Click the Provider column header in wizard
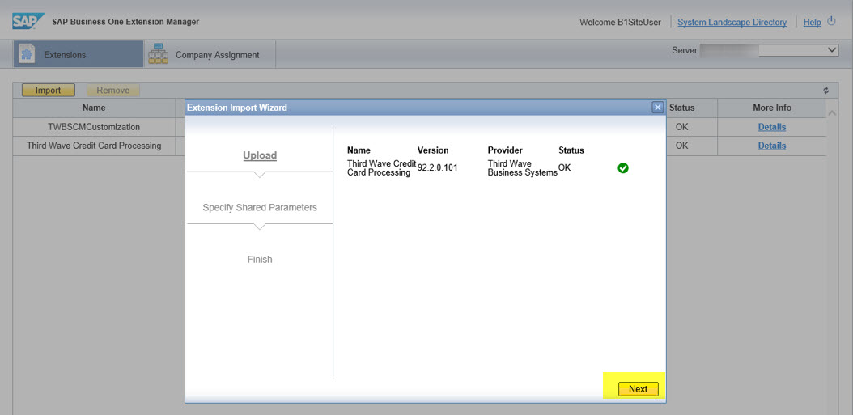The width and height of the screenshot is (853, 415). tap(505, 150)
